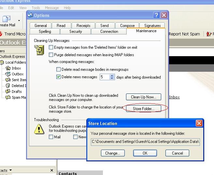Decrease days value with spinner down arrow
The height and width of the screenshot is (175, 214).
coord(112,78)
